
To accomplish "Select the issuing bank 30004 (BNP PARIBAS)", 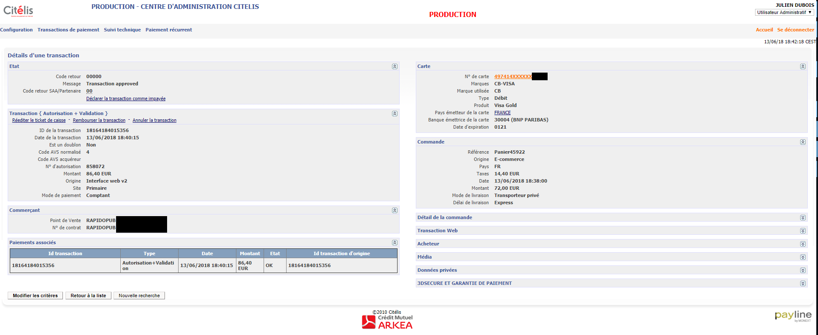I will 521,120.
